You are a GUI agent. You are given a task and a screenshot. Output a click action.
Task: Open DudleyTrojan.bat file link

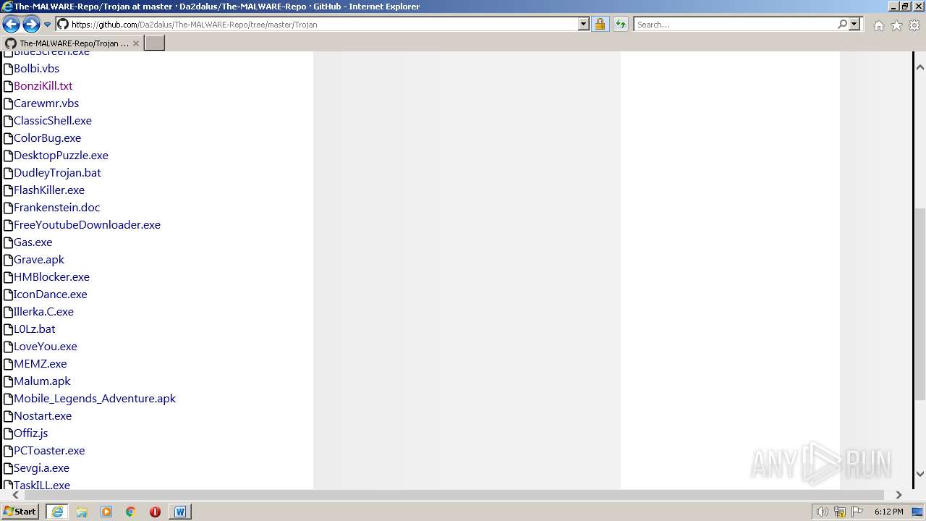57,173
